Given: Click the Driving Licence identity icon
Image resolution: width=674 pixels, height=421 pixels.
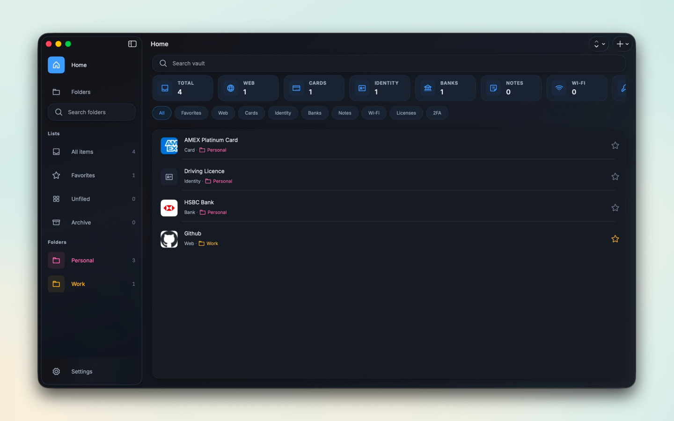Looking at the screenshot, I should coord(169,177).
